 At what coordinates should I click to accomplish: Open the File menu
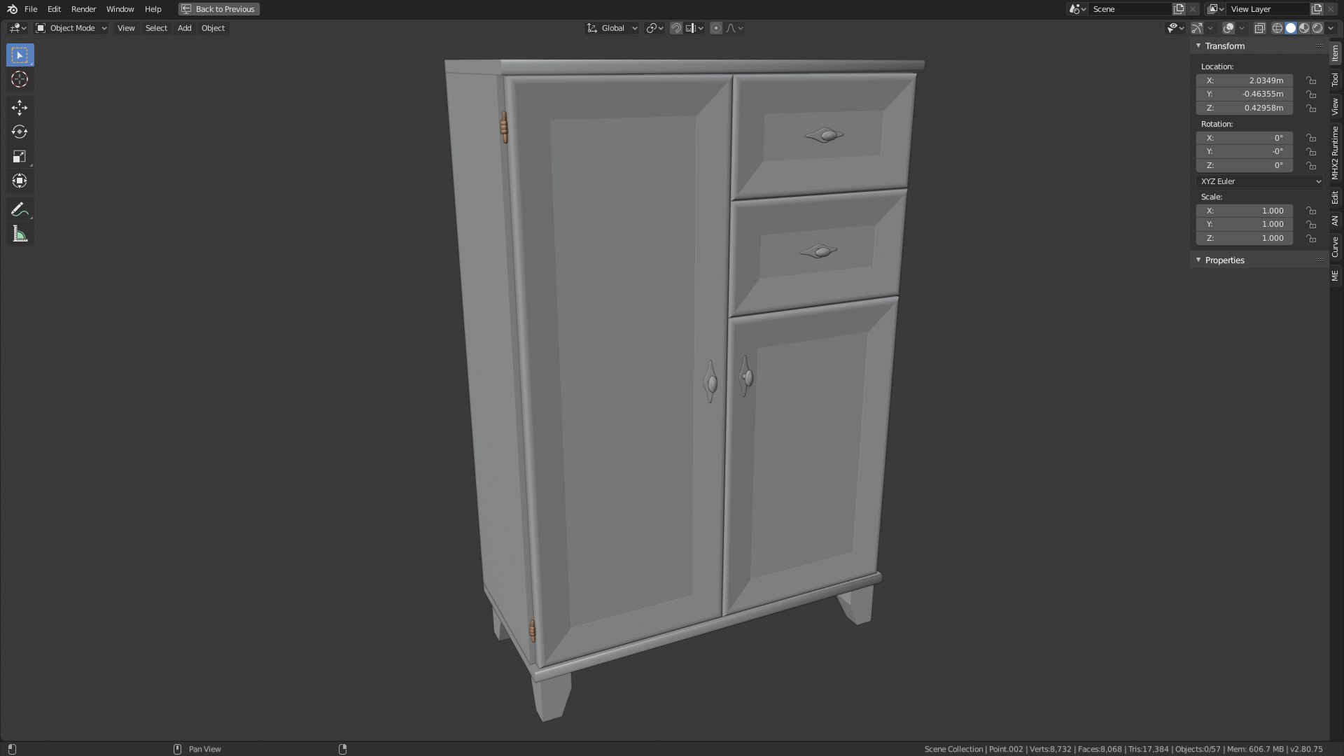click(x=31, y=9)
